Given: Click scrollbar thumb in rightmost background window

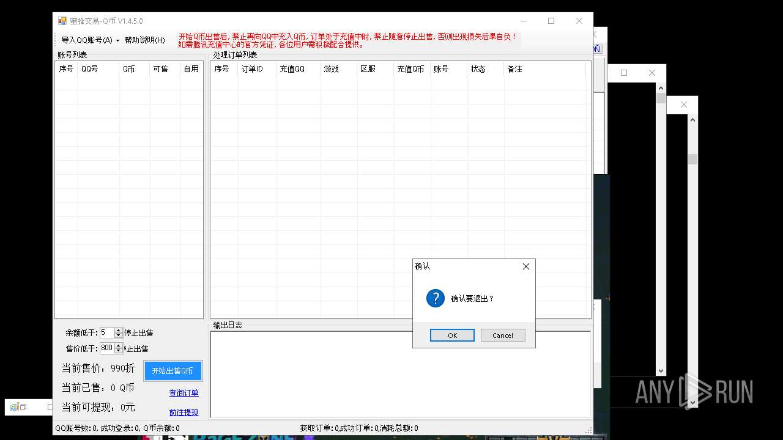Looking at the screenshot, I should pyautogui.click(x=692, y=159).
